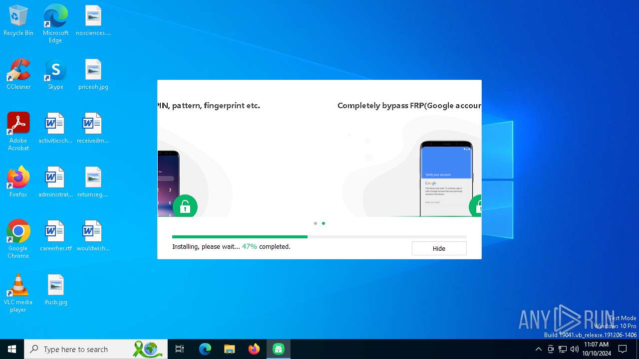The width and height of the screenshot is (639, 359).
Task: Select the administrat Word document
Action: click(x=55, y=182)
